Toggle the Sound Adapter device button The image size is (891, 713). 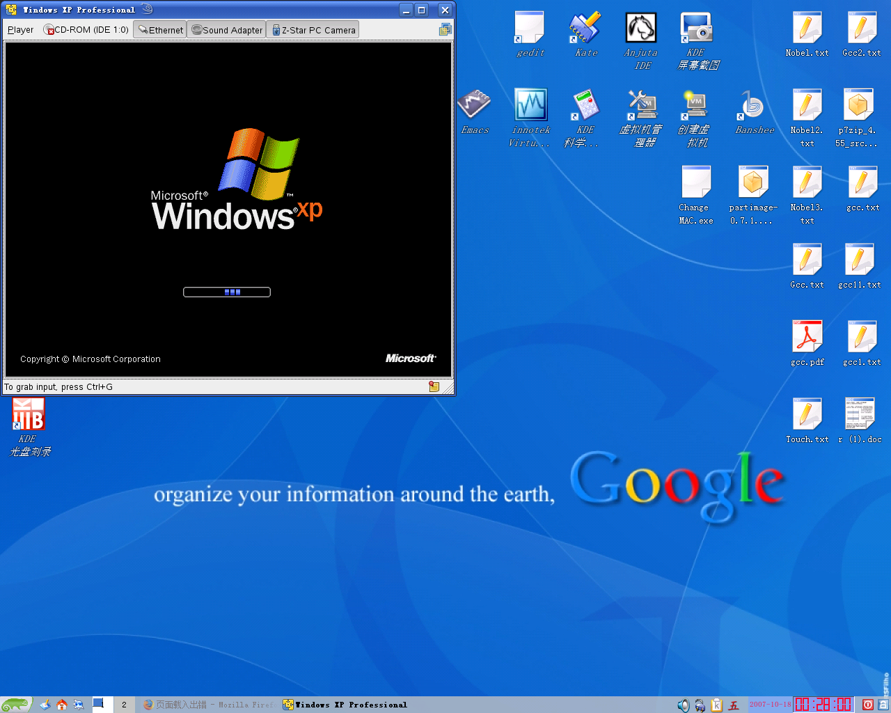coord(227,30)
